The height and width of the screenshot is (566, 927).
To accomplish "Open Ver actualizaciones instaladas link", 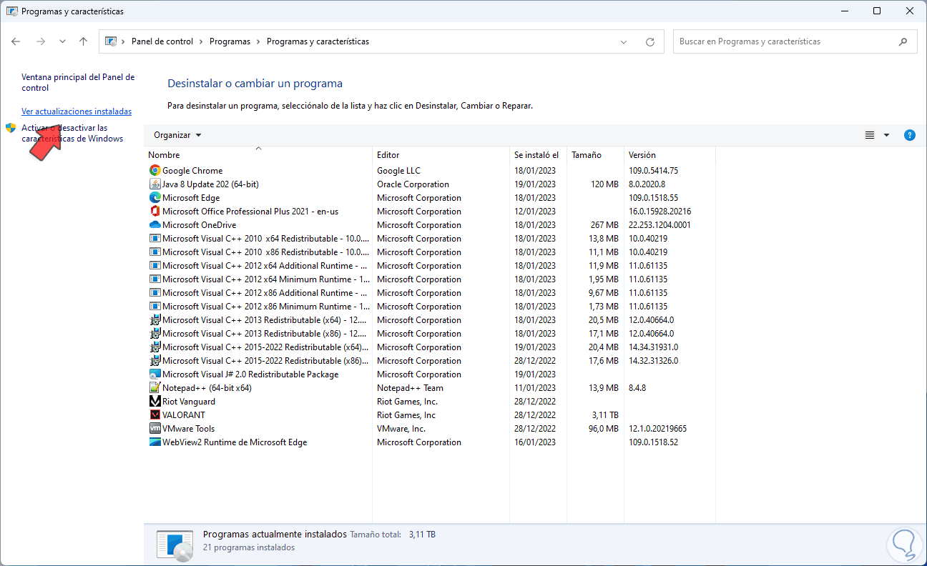I will [x=77, y=111].
